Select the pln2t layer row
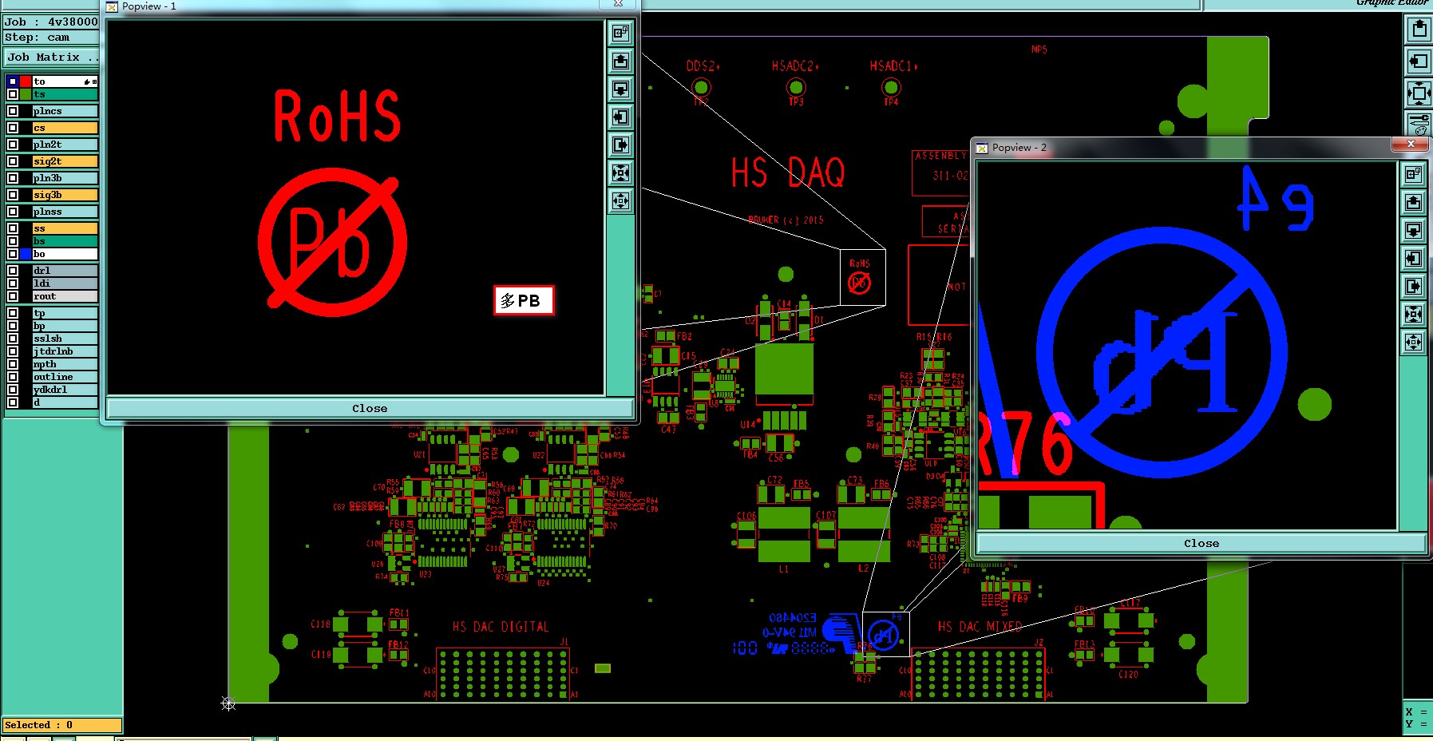This screenshot has width=1433, height=741. point(65,145)
